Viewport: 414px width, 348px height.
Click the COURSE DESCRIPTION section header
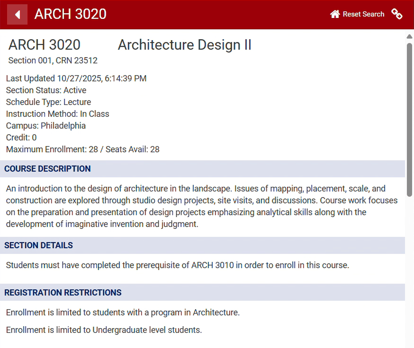point(203,169)
